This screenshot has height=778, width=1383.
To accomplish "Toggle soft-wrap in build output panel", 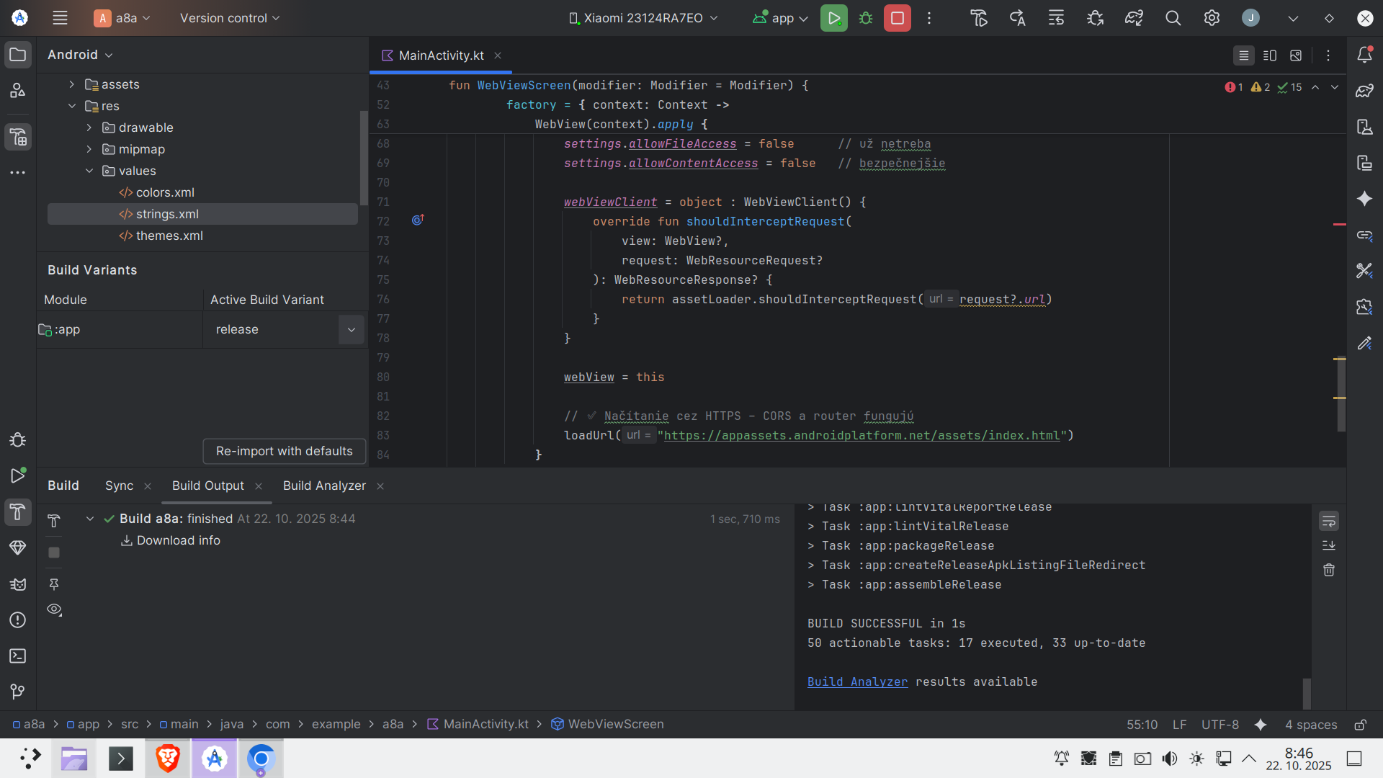I will click(x=1329, y=520).
